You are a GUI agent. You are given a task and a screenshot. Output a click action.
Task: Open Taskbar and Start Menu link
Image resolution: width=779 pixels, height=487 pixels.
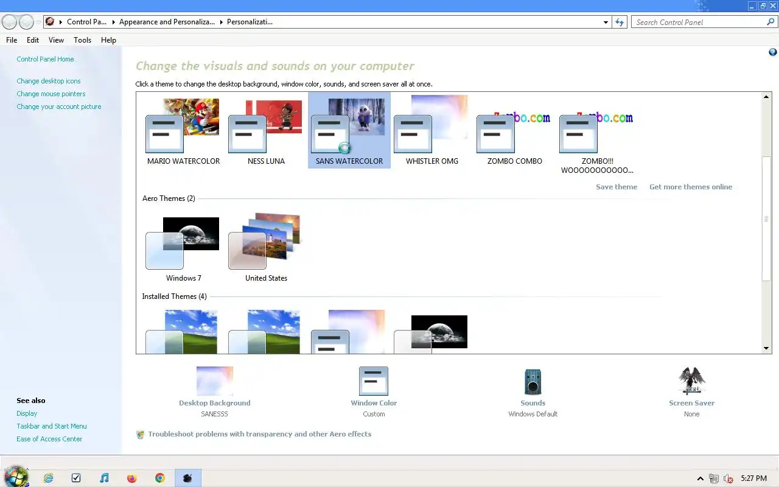[x=52, y=426]
